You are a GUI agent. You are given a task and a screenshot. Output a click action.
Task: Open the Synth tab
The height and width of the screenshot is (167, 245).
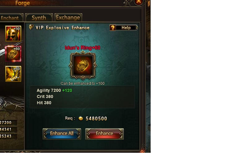coord(39,18)
